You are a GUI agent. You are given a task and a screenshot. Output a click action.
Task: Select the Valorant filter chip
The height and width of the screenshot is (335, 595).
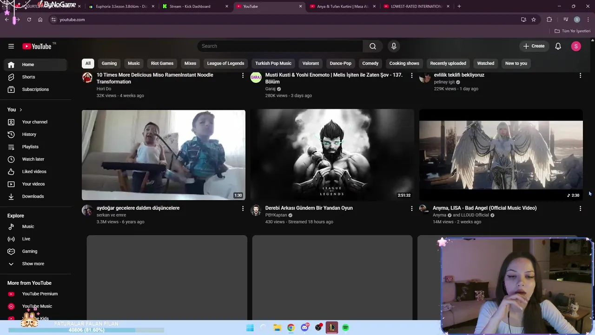pos(311,63)
